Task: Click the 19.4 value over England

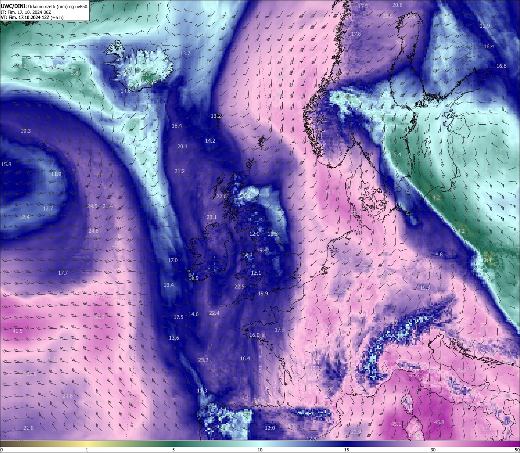Action: [x=262, y=251]
